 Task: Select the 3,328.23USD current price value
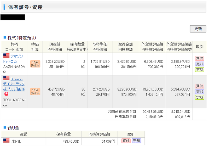pos(55,61)
